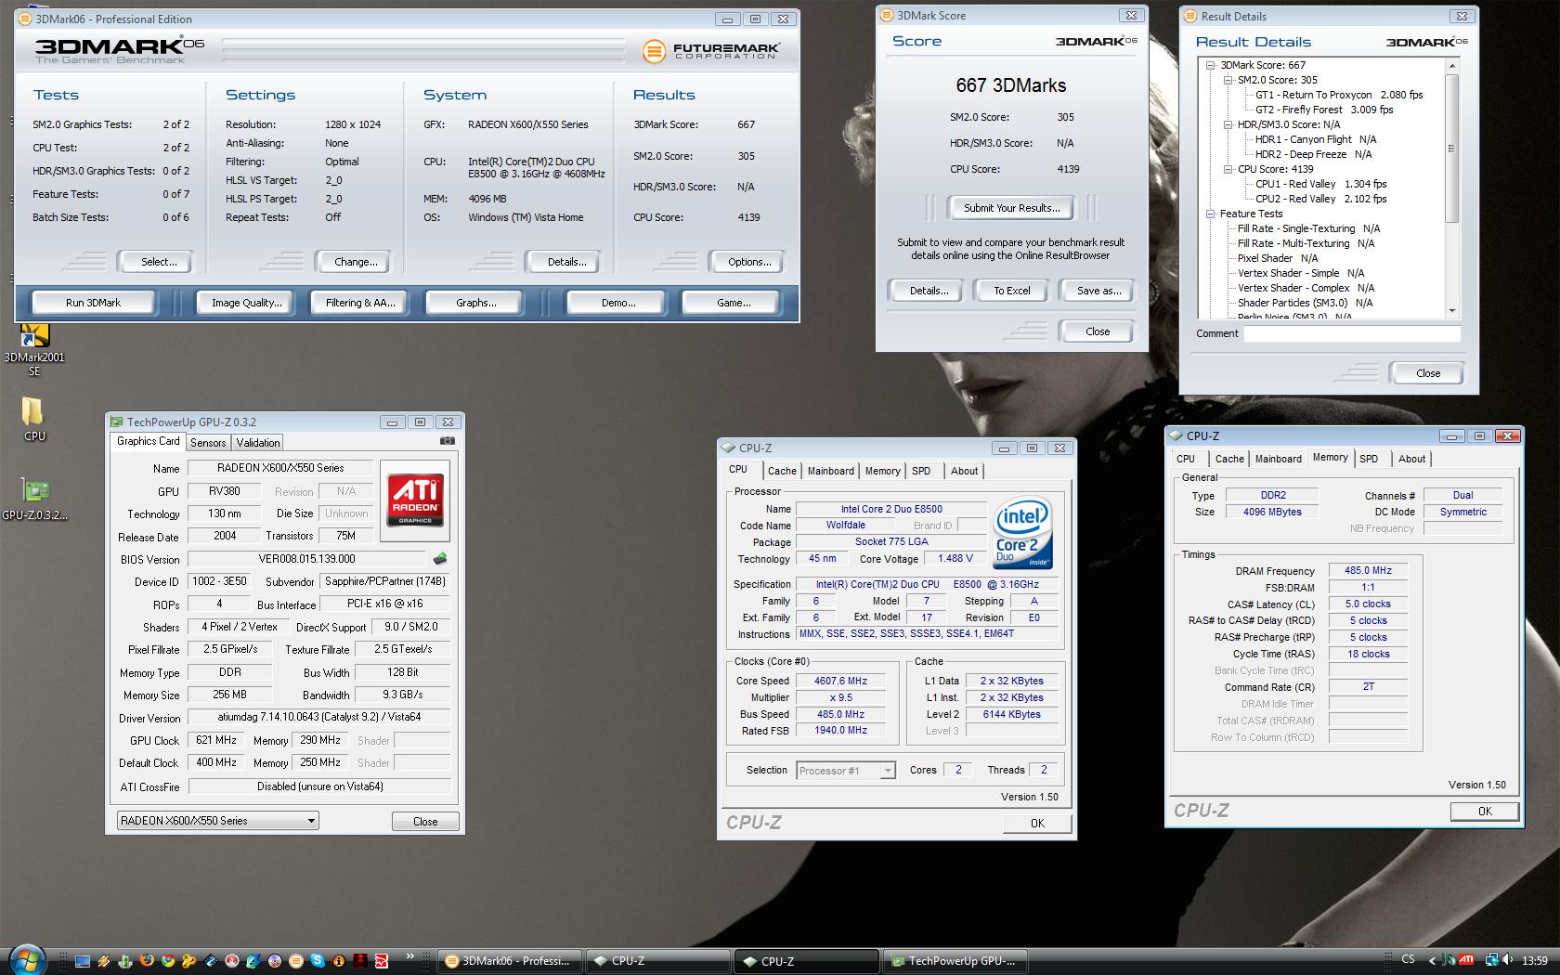The height and width of the screenshot is (975, 1560).
Task: Launch Skype from the quick launch bar
Action: pos(317,960)
